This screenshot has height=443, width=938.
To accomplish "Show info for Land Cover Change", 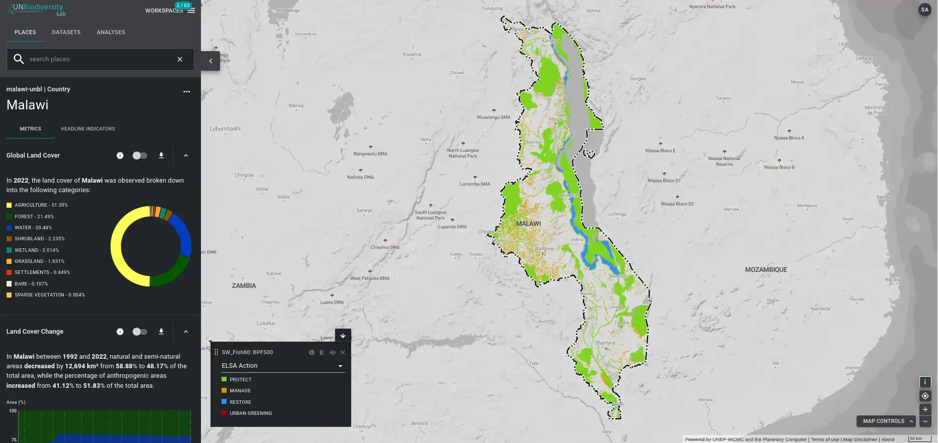I will click(x=120, y=332).
